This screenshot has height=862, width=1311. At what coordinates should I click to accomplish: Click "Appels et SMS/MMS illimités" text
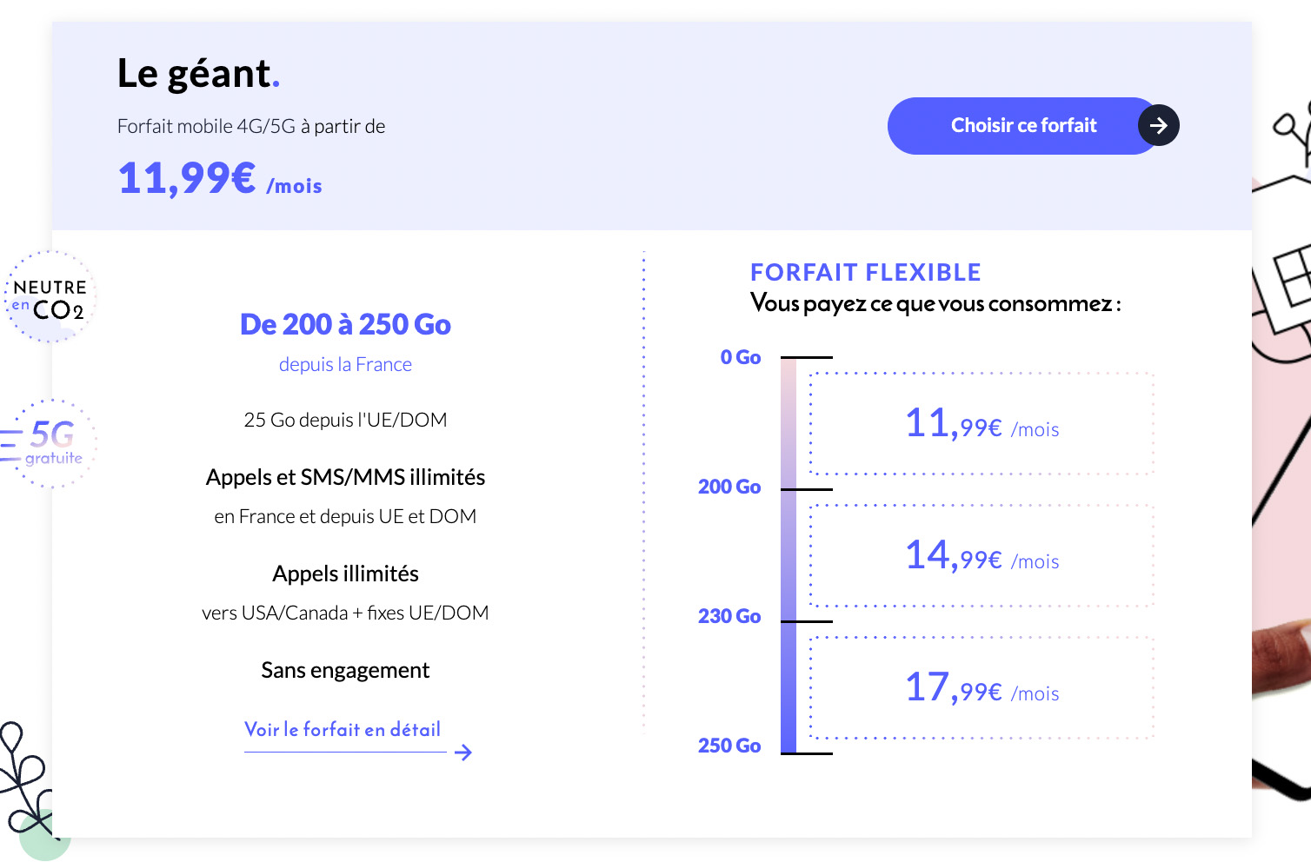(x=345, y=477)
